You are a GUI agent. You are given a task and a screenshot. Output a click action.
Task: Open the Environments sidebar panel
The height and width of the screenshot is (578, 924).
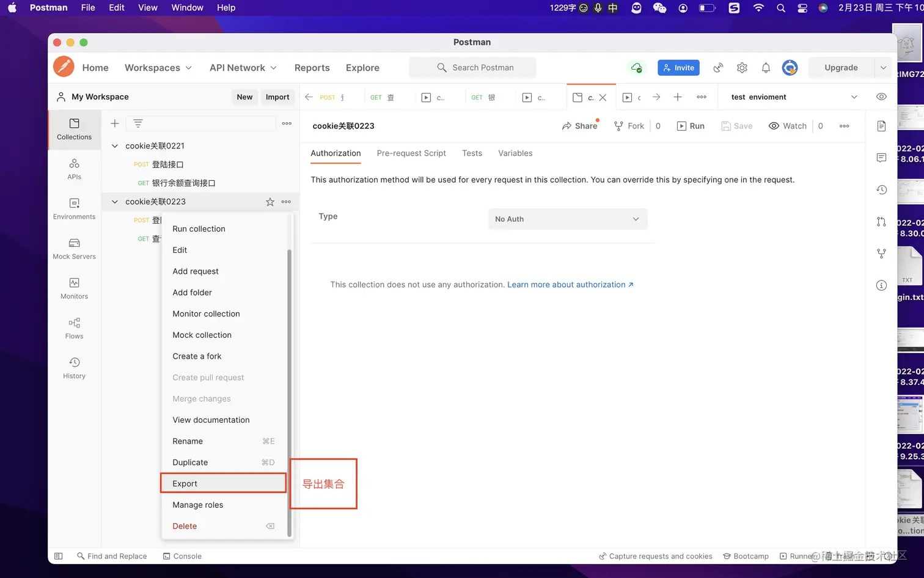click(74, 209)
